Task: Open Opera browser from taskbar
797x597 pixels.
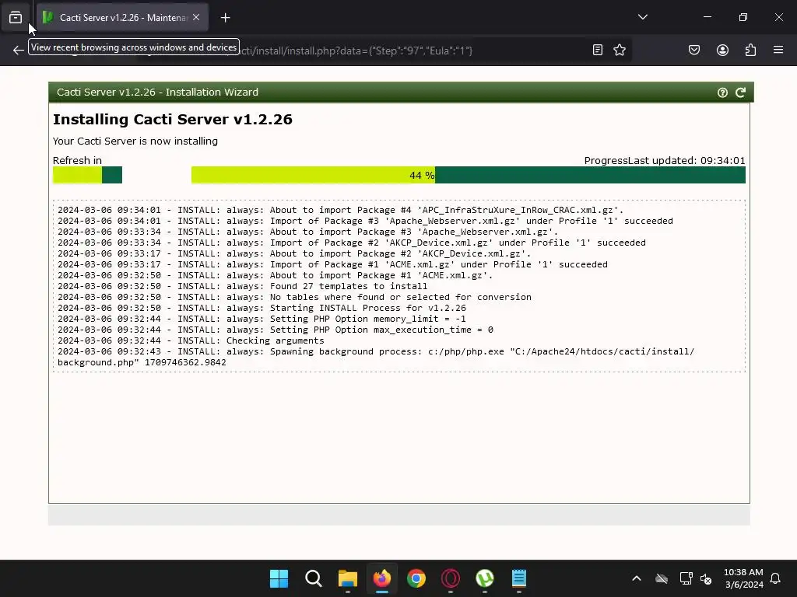Action: 451,578
